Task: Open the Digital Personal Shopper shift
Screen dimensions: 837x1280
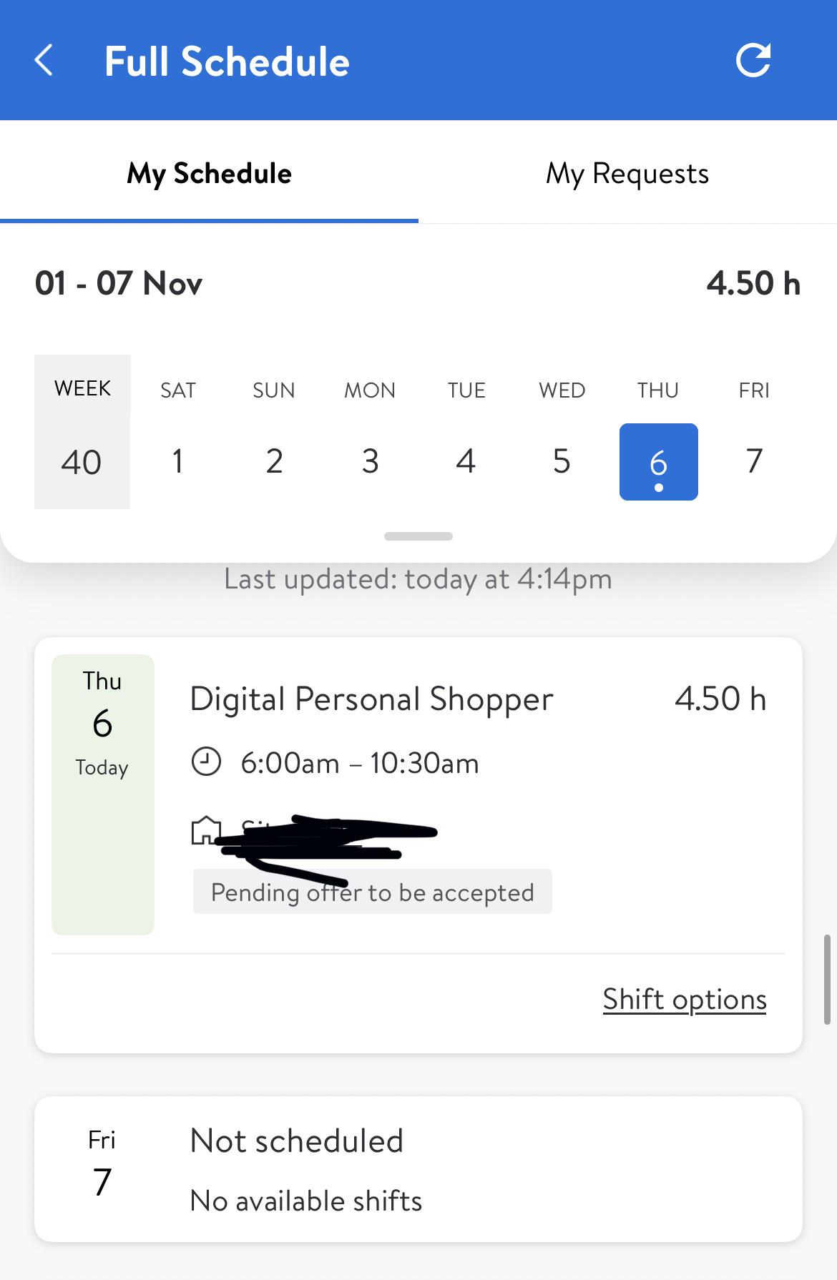Action: pos(371,699)
